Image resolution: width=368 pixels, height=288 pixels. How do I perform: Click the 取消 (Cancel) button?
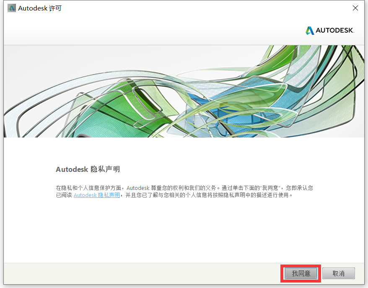[x=338, y=273]
